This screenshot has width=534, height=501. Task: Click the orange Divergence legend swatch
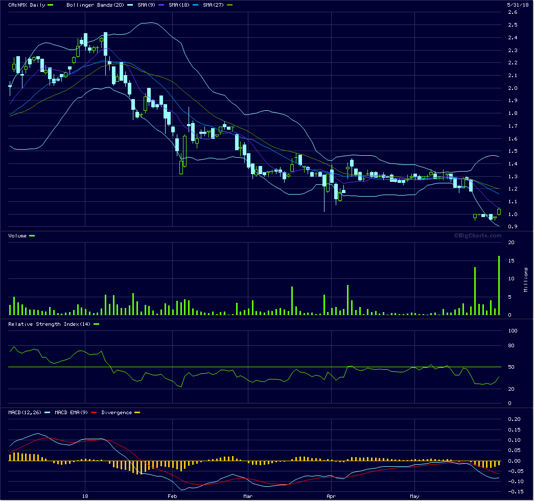click(137, 413)
